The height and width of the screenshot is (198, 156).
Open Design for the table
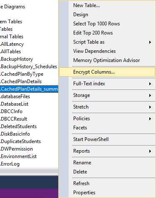81,15
